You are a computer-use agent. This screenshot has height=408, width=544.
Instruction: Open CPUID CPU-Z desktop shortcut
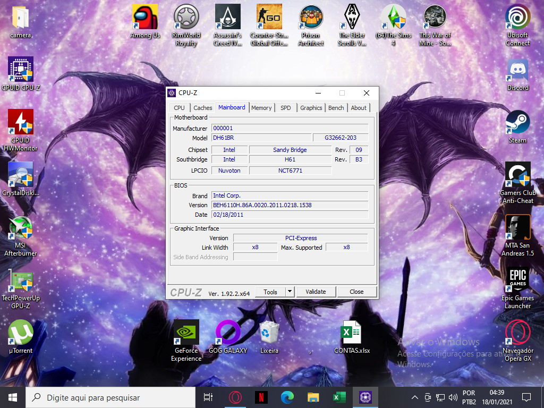click(21, 74)
